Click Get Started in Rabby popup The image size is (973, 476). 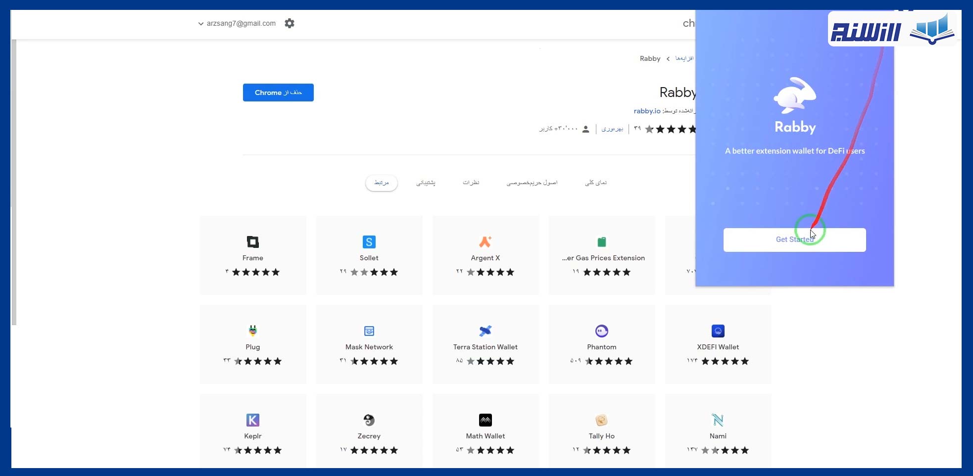point(795,240)
